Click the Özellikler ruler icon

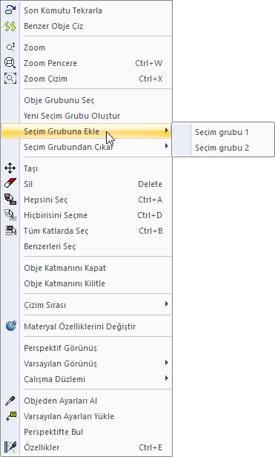(10, 447)
